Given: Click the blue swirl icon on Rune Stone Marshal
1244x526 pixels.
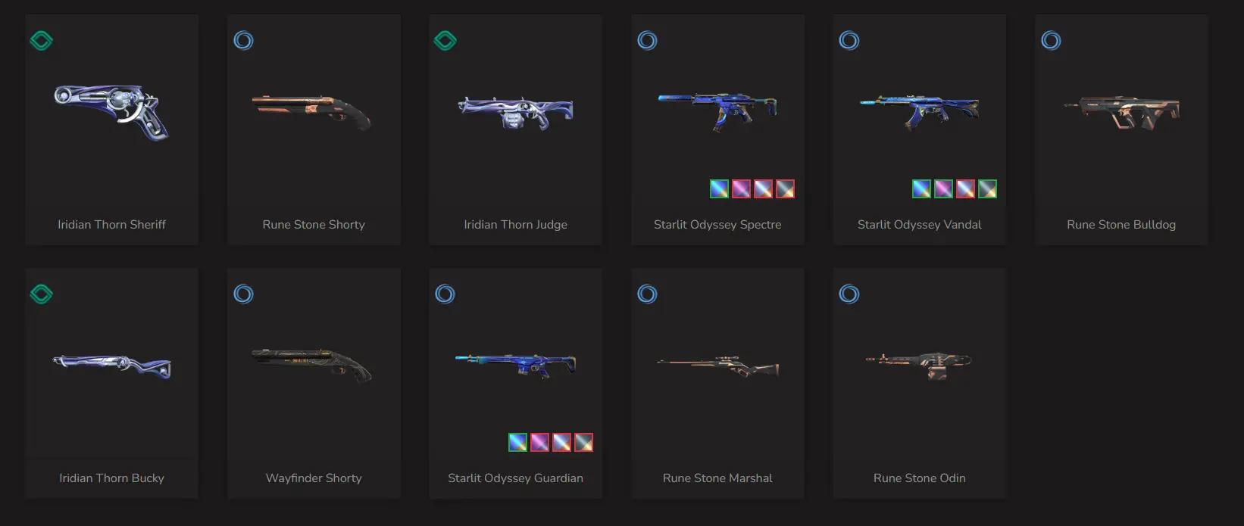Looking at the screenshot, I should (647, 294).
